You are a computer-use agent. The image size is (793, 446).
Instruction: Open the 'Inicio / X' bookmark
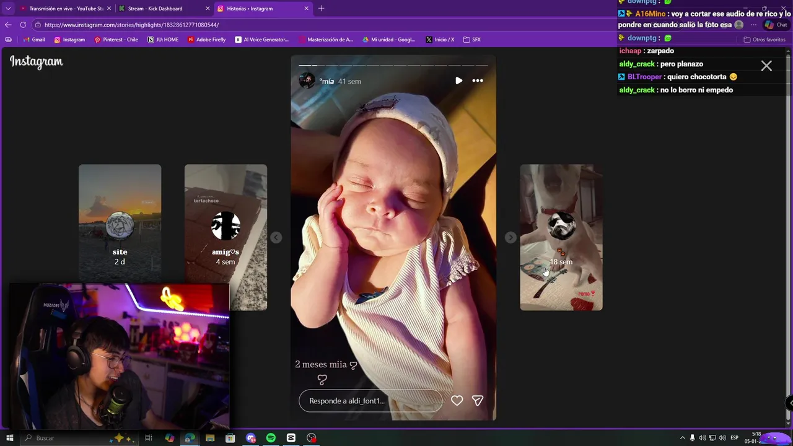point(440,40)
